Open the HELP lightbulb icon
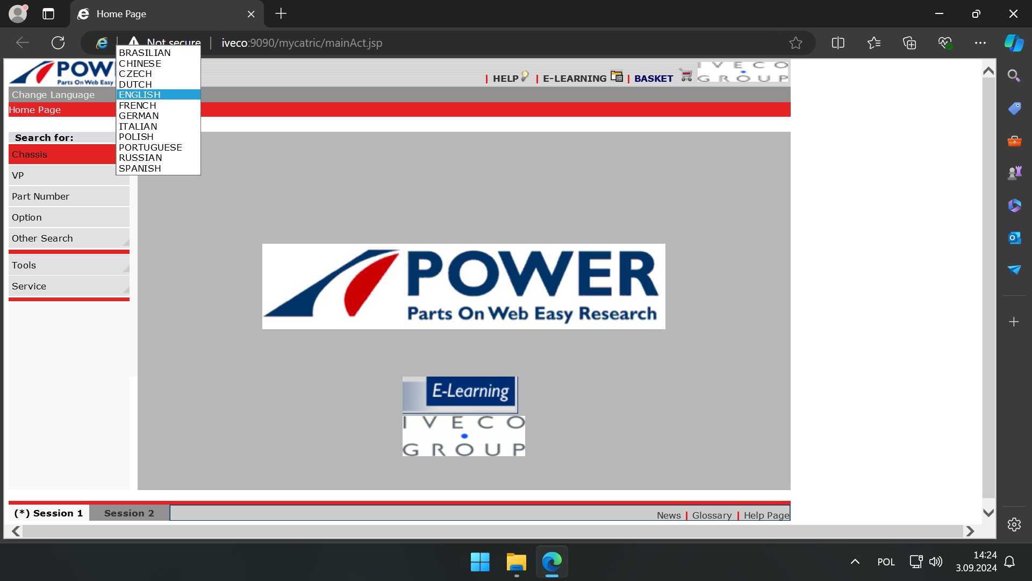Image resolution: width=1032 pixels, height=581 pixels. point(525,77)
